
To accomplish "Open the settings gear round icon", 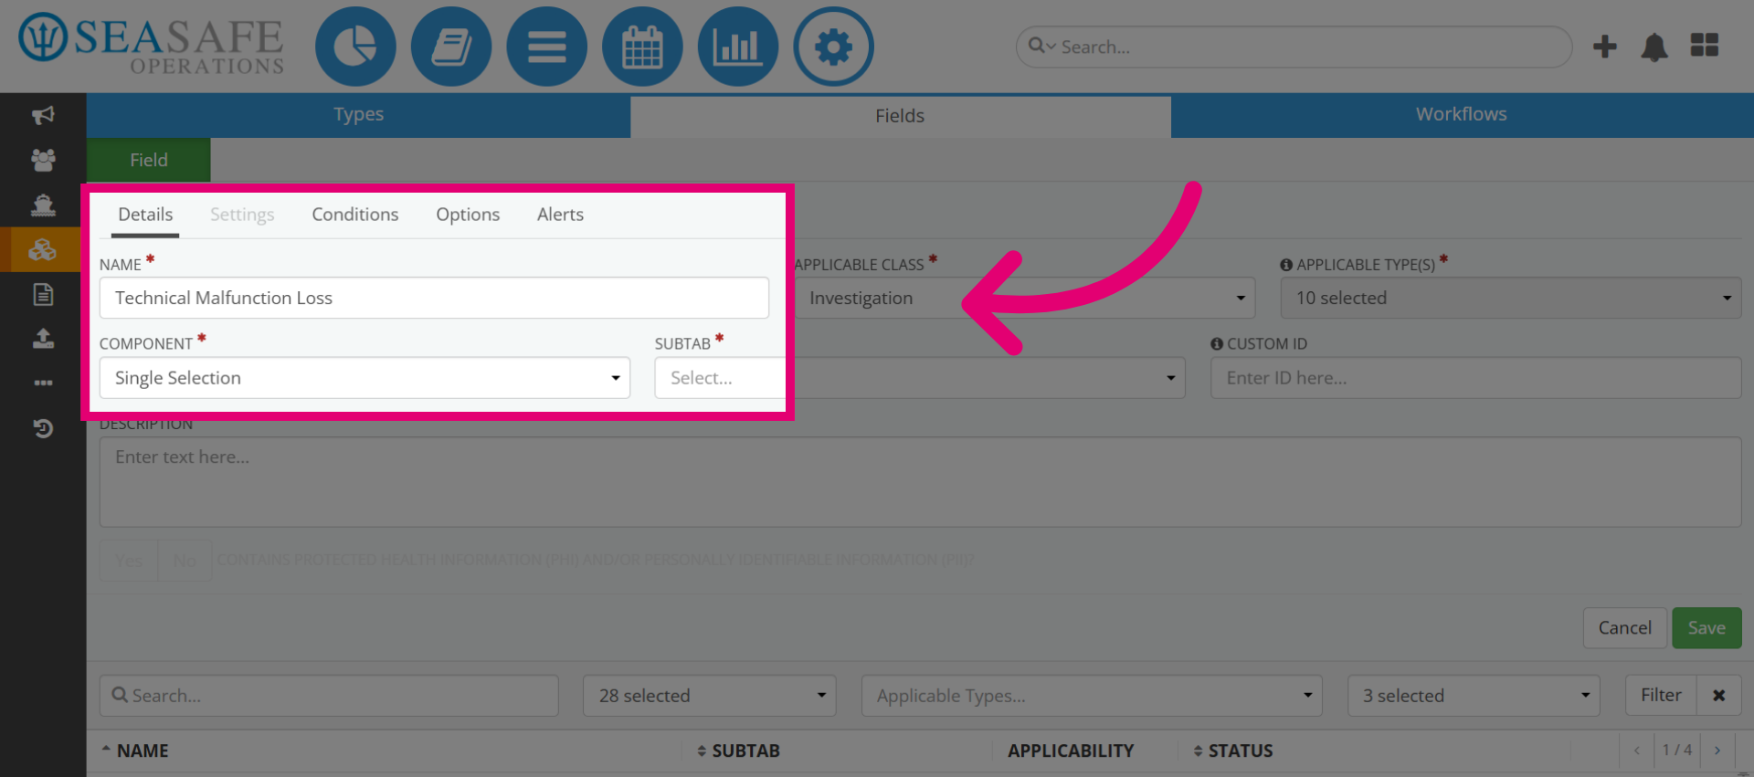I will pyautogui.click(x=833, y=47).
